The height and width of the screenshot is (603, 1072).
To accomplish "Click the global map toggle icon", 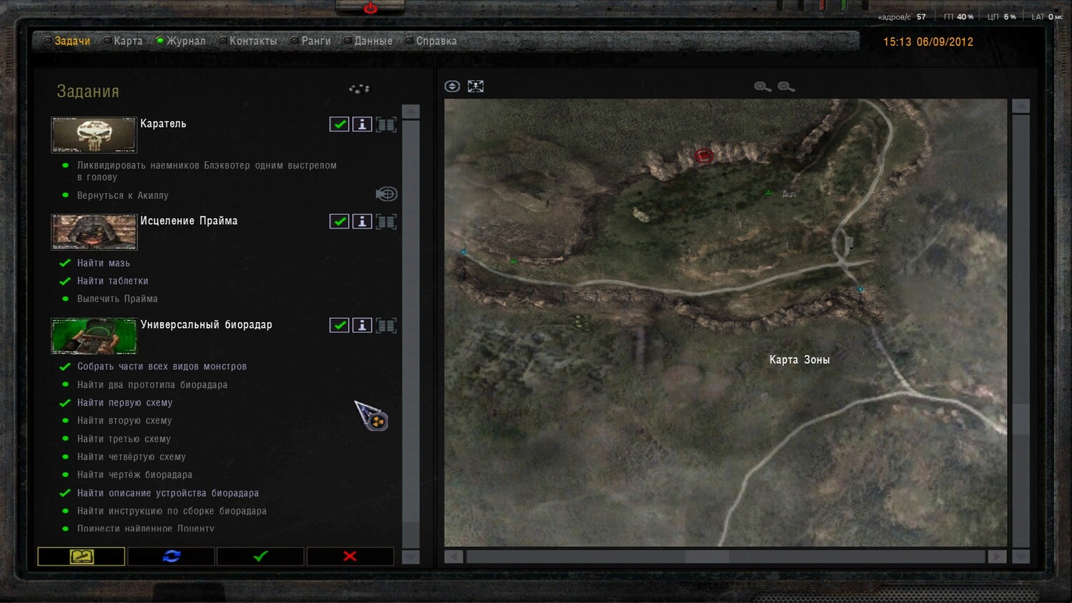I will click(475, 86).
